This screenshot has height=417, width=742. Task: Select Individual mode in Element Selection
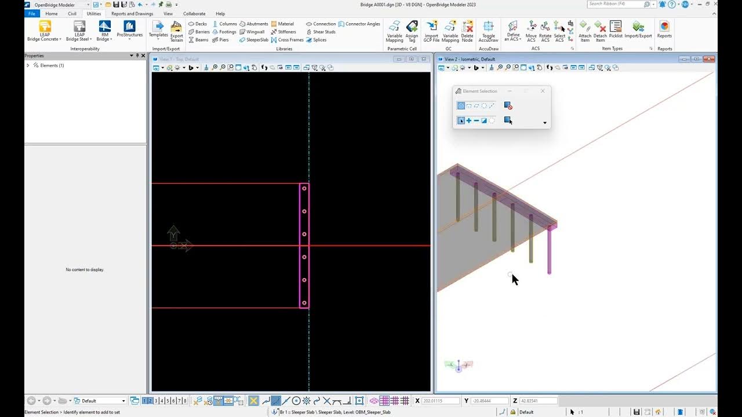(x=461, y=105)
